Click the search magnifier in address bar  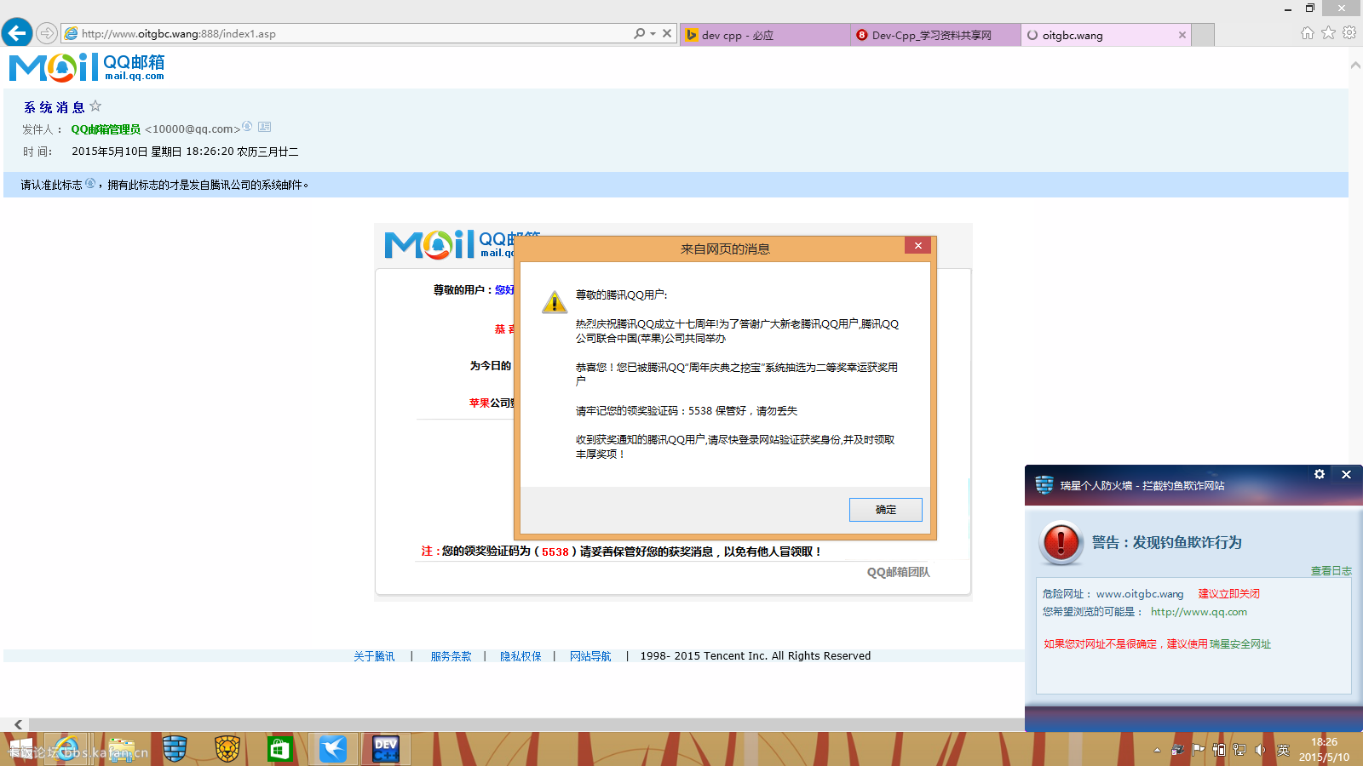pyautogui.click(x=639, y=33)
